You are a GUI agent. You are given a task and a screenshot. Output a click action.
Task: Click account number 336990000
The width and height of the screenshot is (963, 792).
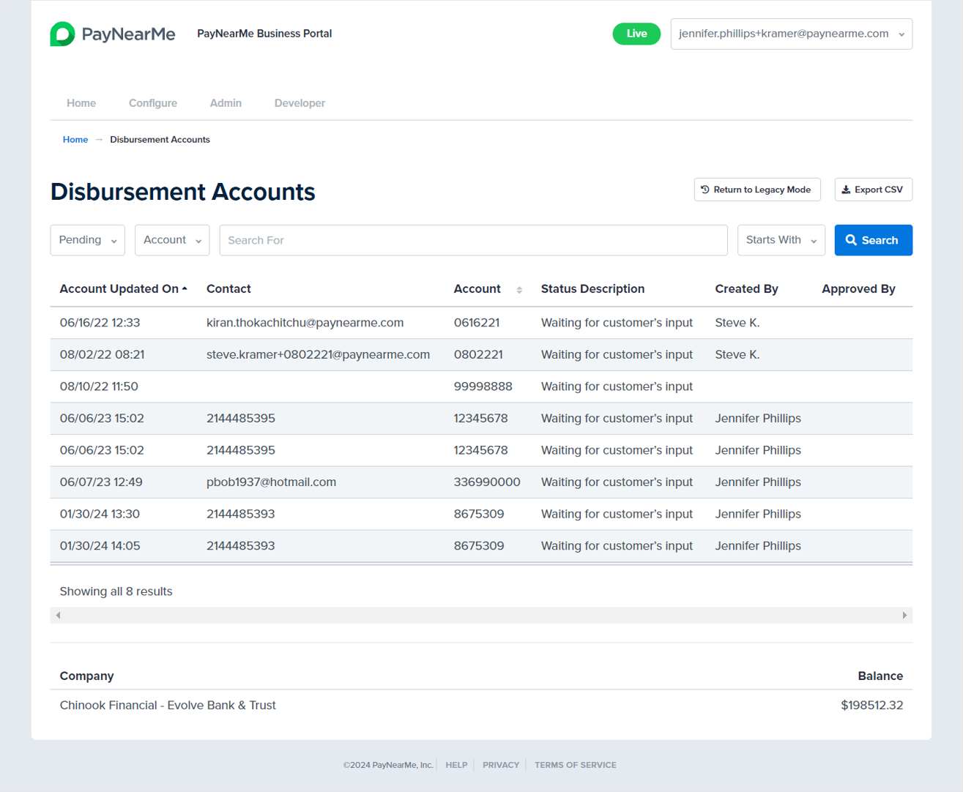[x=487, y=482]
